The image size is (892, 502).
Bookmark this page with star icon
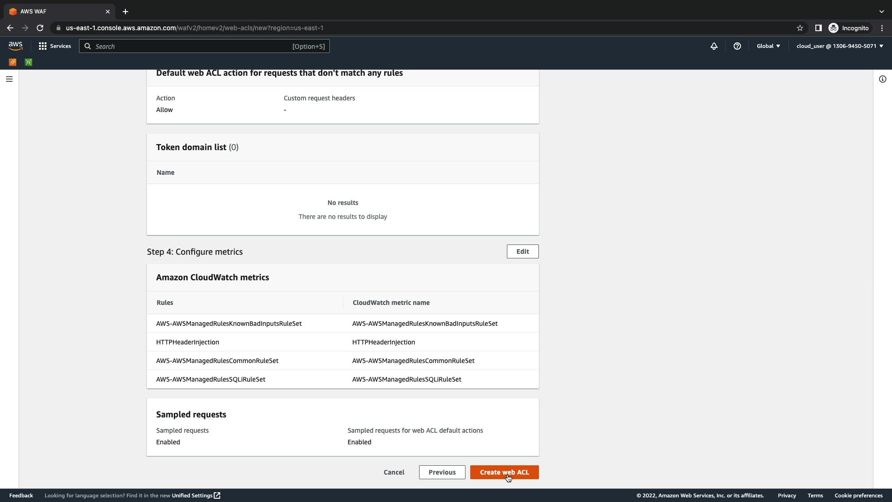tap(800, 28)
